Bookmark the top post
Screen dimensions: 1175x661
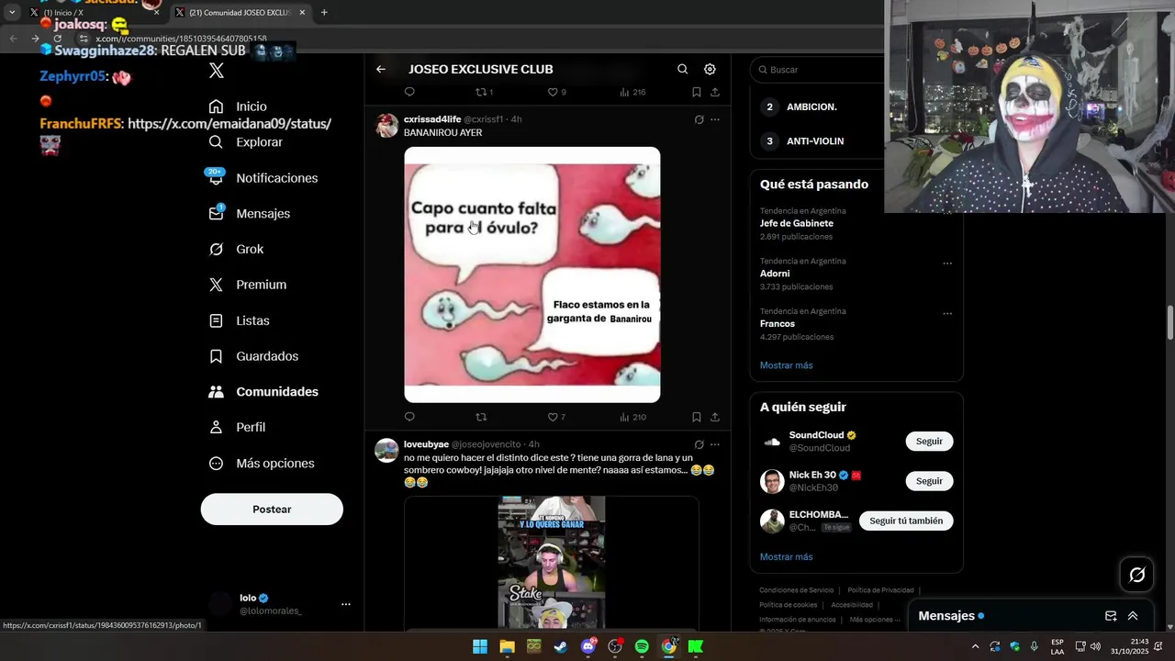(x=697, y=92)
